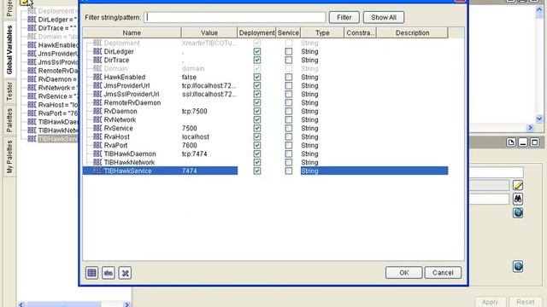Enable Service checkbox for TIBHawkService

(289, 171)
